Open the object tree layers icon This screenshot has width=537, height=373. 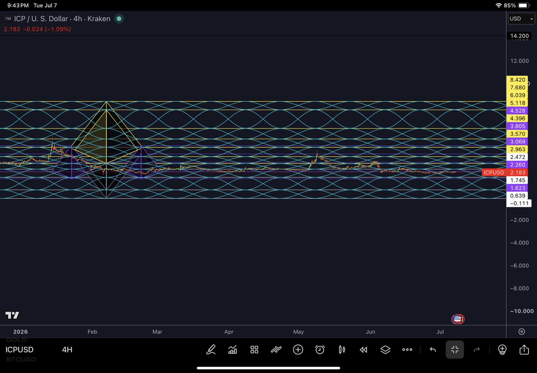pos(385,349)
